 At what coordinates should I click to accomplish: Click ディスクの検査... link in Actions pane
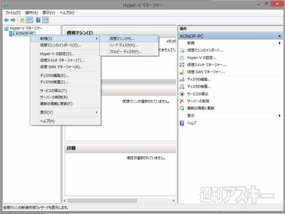pyautogui.click(x=199, y=87)
